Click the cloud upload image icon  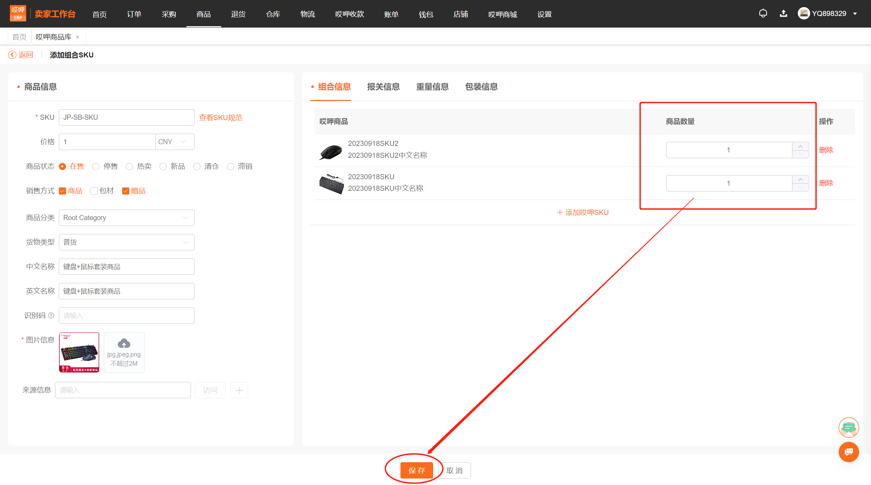pyautogui.click(x=124, y=344)
